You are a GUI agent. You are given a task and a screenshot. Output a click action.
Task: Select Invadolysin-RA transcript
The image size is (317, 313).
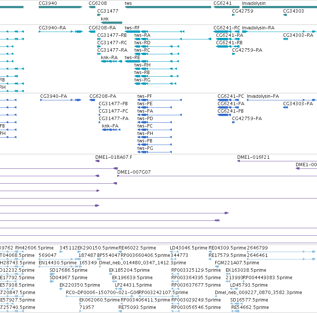258,28
